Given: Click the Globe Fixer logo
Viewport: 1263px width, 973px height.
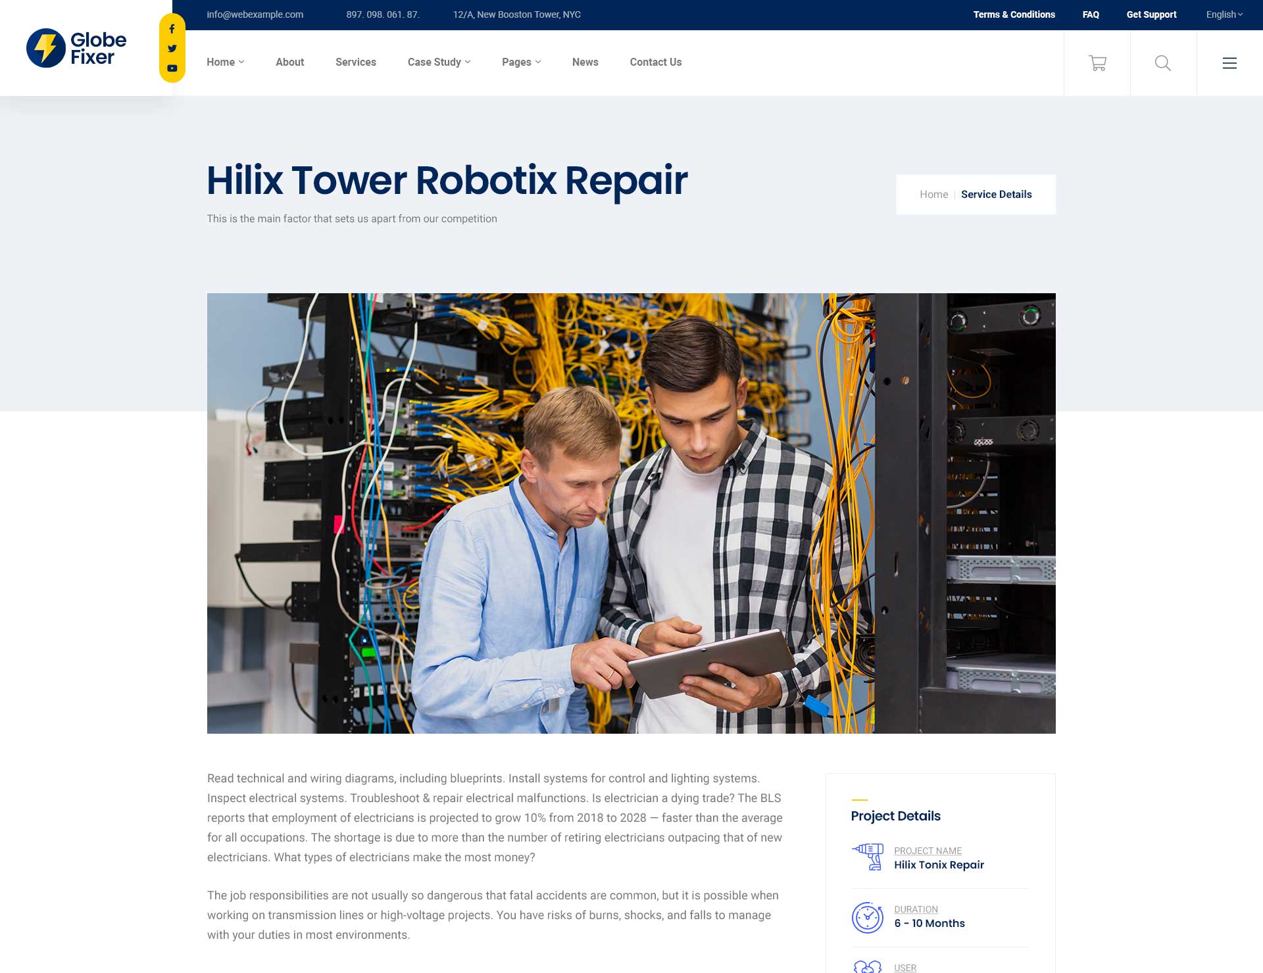Looking at the screenshot, I should (76, 48).
